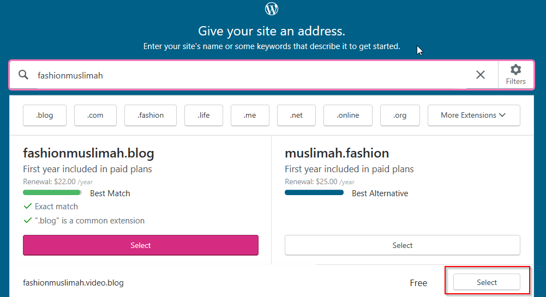This screenshot has height=297, width=546.
Task: Filter by .net extension
Action: click(296, 115)
